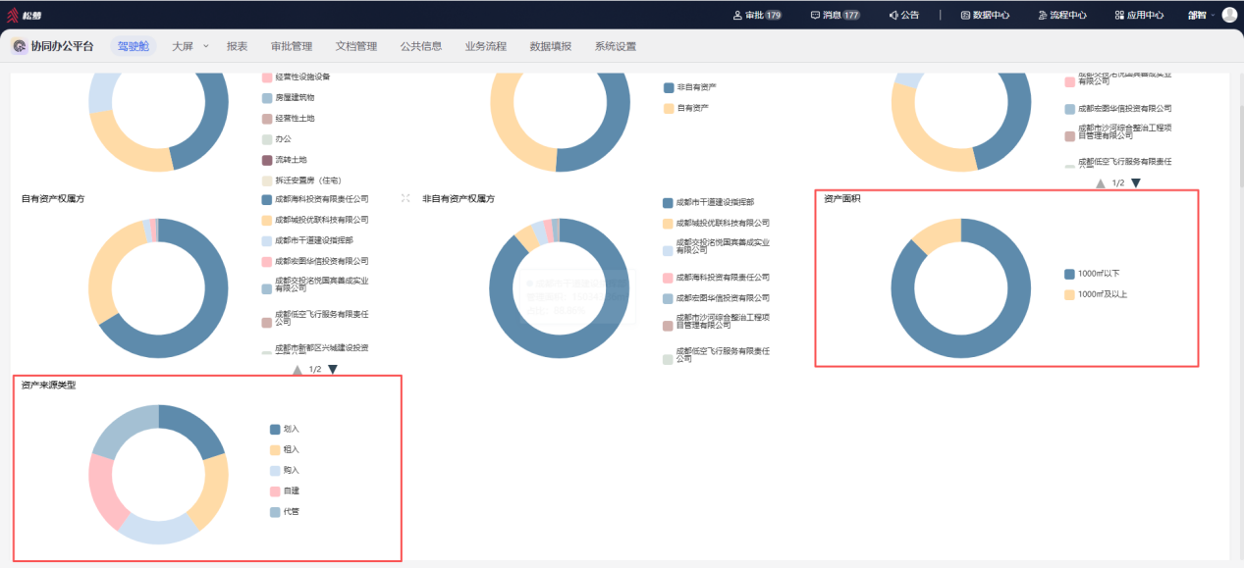
Task: Toggle the 1000㎡以下 legend entry
Action: pos(1092,274)
